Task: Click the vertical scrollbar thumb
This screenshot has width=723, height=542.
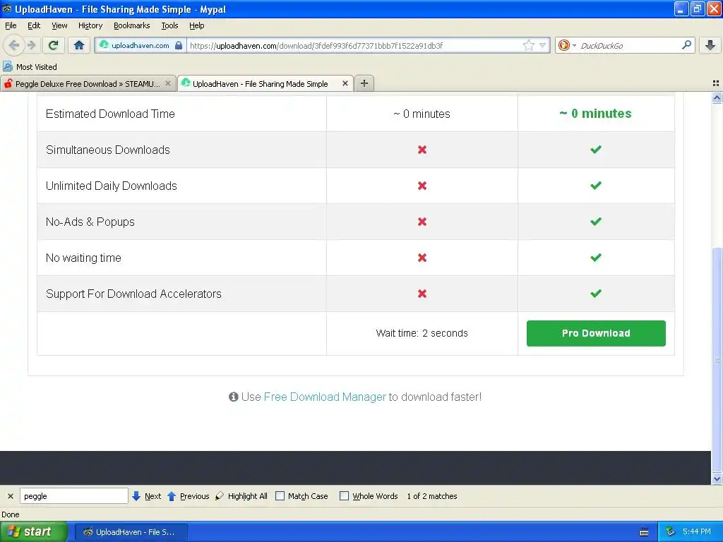Action: pyautogui.click(x=717, y=359)
